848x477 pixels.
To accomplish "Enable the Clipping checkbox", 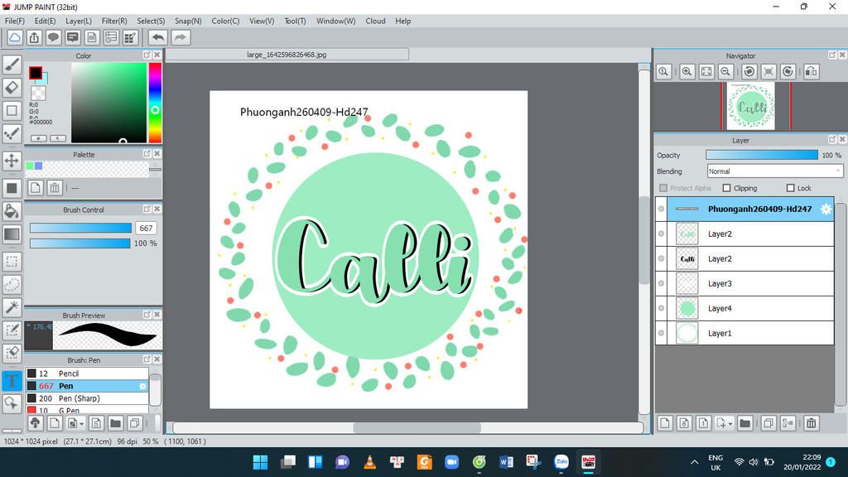I will pos(727,188).
